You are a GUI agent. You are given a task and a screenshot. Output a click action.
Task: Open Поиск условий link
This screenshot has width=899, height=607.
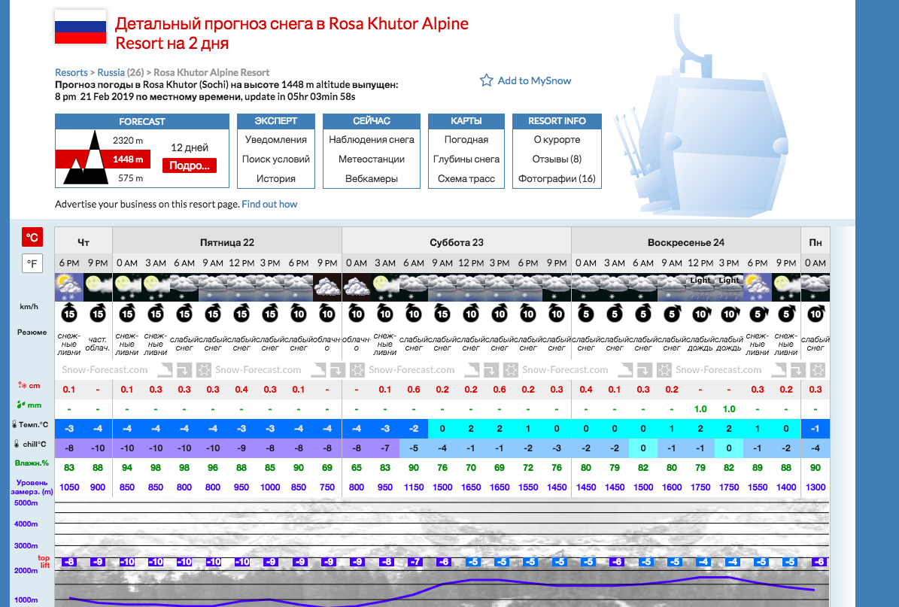[x=276, y=159]
